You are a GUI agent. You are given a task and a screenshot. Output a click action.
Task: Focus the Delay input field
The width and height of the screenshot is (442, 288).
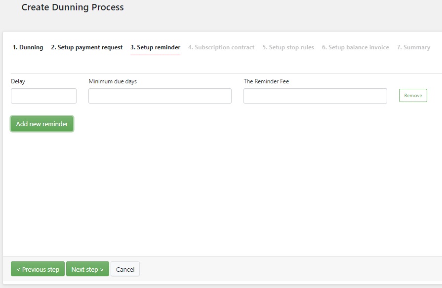tap(43, 96)
